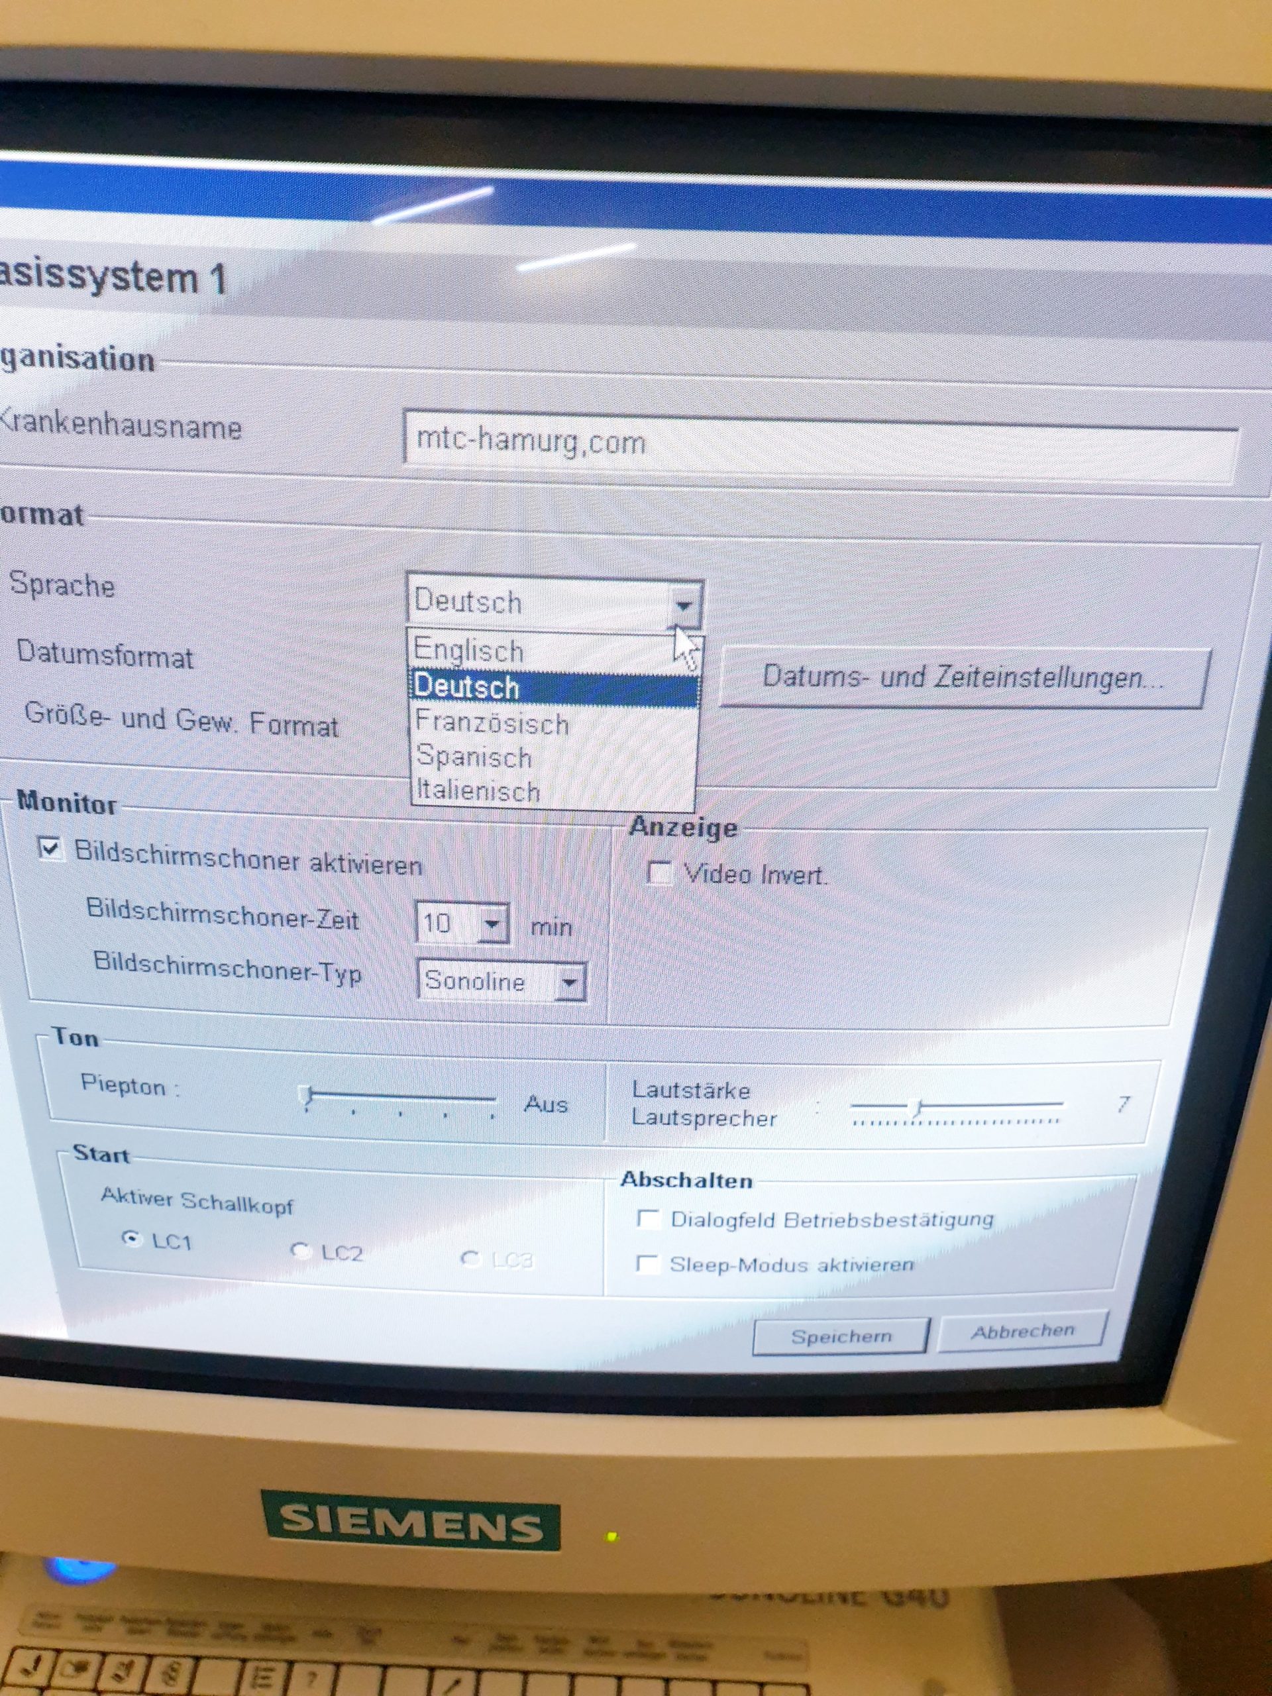1272x1696 pixels.
Task: Enable the Video Invert checkbox
Action: pos(659,873)
